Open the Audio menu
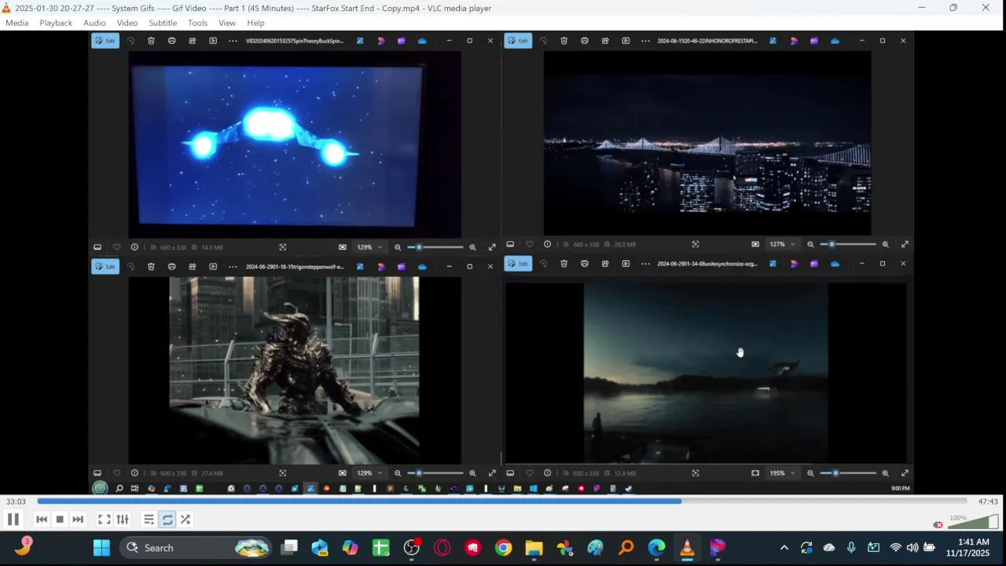The height and width of the screenshot is (566, 1006). pos(94,23)
